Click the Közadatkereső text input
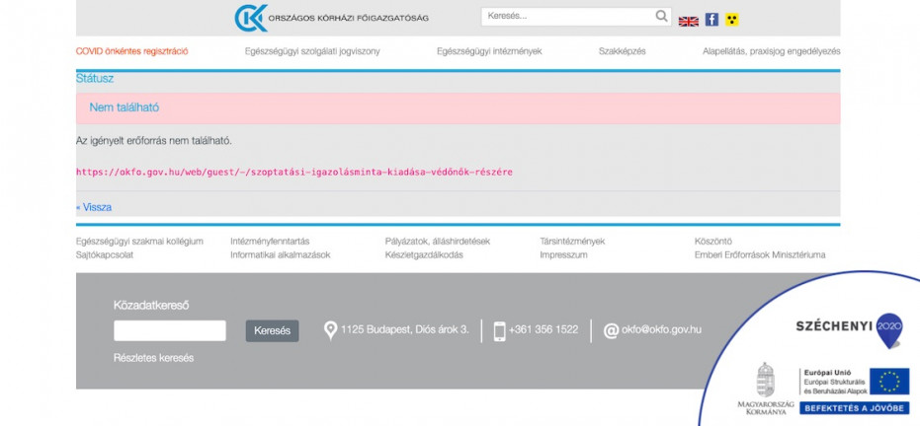 [x=170, y=330]
